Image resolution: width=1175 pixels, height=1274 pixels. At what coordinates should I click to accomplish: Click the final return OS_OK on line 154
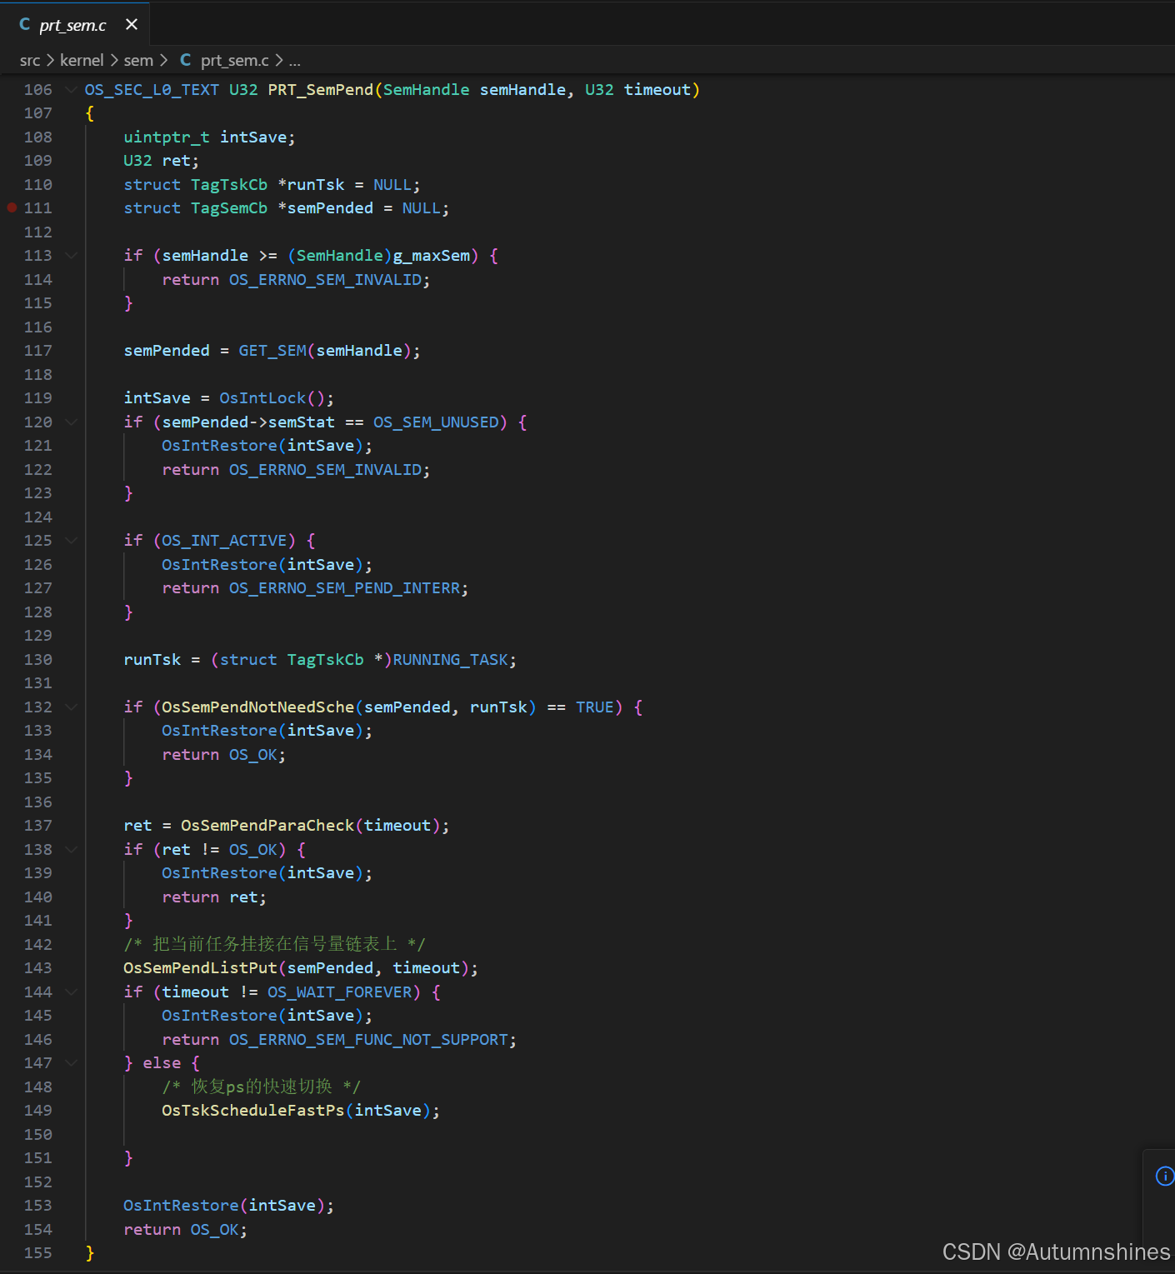pyautogui.click(x=185, y=1229)
